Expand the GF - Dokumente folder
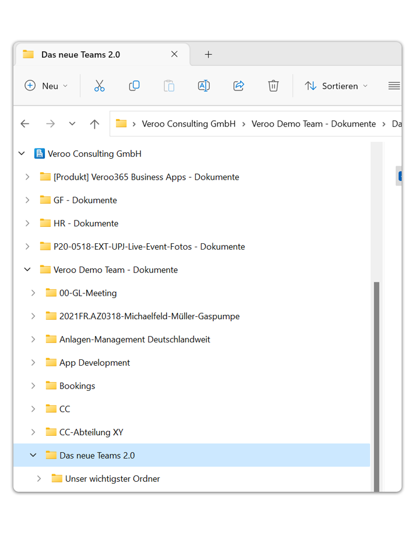 pyautogui.click(x=27, y=200)
